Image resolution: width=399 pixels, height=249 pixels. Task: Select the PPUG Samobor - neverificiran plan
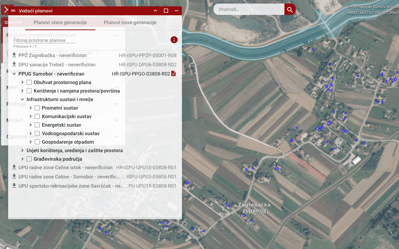[x=51, y=74]
